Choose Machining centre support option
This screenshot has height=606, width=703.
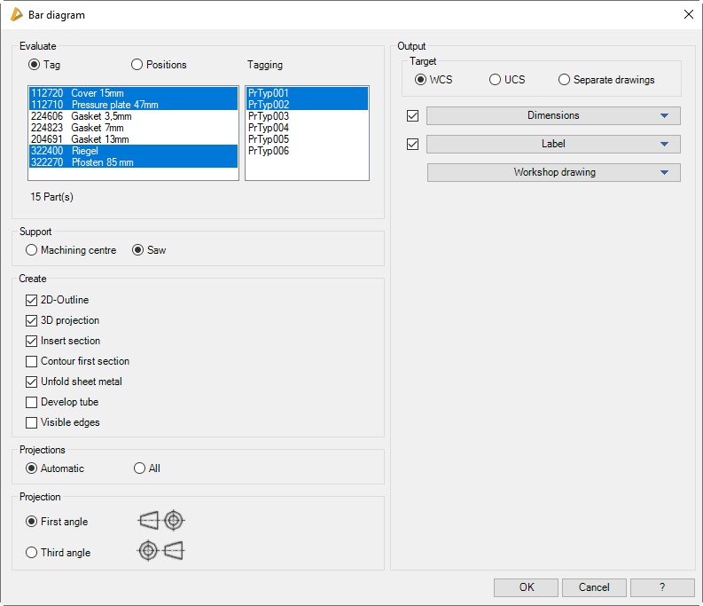(x=32, y=250)
